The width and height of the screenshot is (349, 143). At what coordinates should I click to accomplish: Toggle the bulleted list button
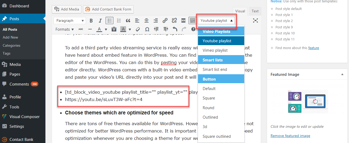[x=110, y=20]
